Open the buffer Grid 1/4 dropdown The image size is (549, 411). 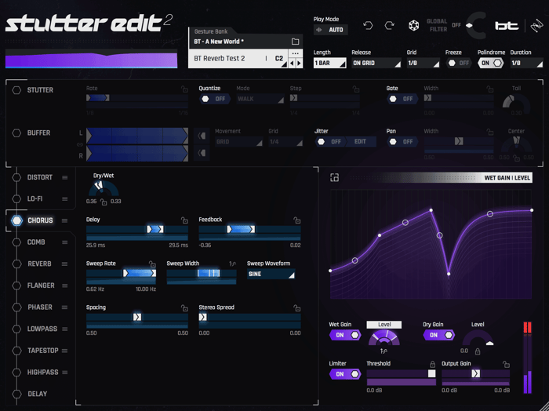coord(285,142)
